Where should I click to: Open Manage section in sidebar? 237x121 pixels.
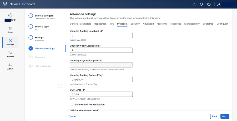pos(10,42)
